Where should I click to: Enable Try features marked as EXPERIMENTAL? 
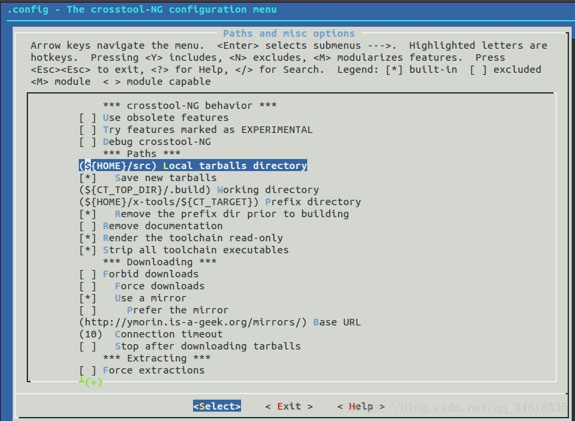(196, 130)
